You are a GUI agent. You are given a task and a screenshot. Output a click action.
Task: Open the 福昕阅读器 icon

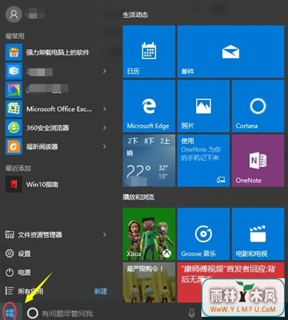click(13, 147)
